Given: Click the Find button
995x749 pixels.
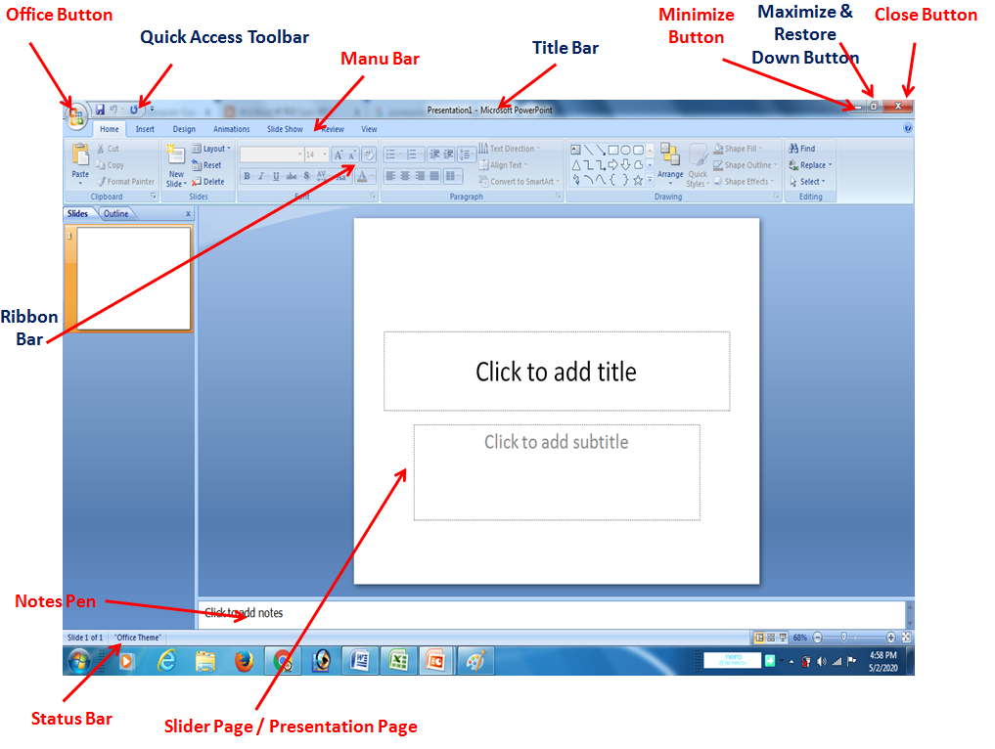Looking at the screenshot, I should point(802,149).
